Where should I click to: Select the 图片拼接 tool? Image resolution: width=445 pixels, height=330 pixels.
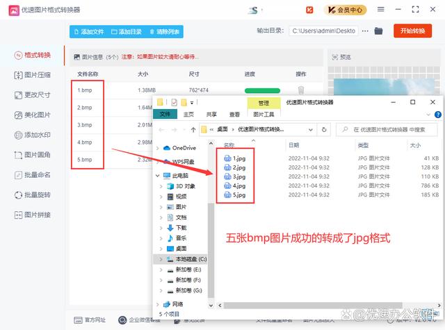[x=33, y=215]
